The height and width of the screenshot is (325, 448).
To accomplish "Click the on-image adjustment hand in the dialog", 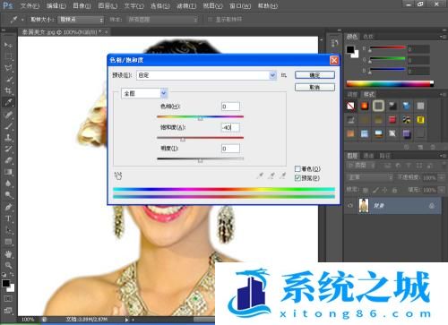I will coord(118,175).
